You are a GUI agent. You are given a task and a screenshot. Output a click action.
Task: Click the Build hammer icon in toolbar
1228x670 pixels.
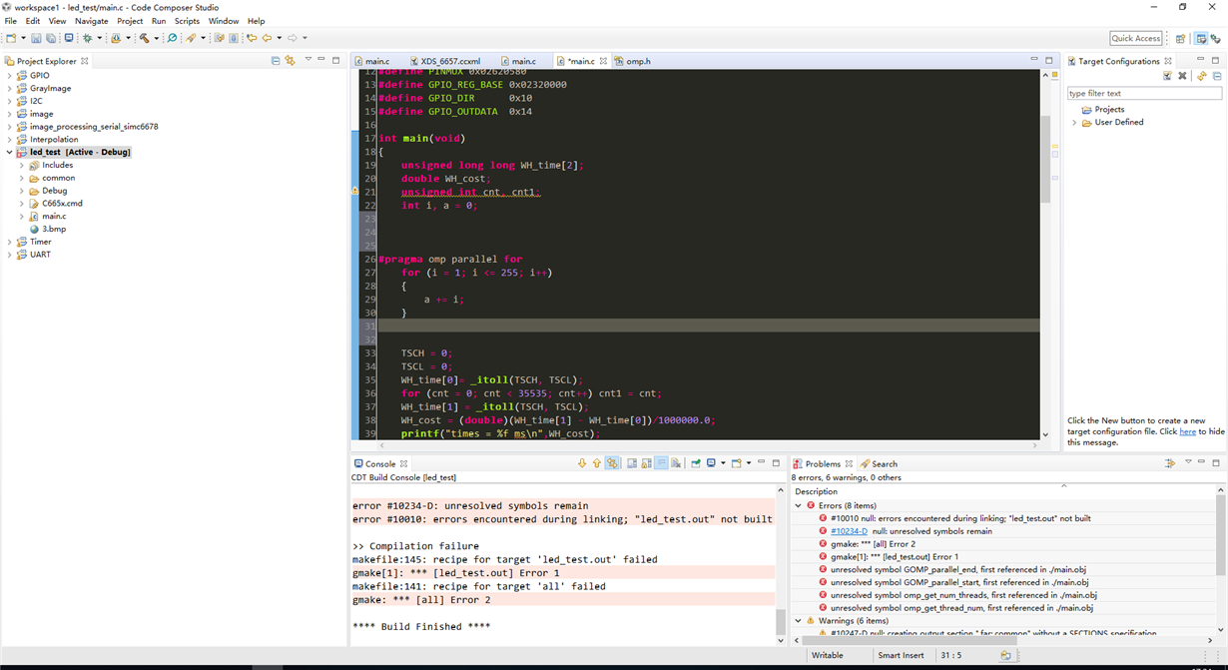pyautogui.click(x=144, y=38)
